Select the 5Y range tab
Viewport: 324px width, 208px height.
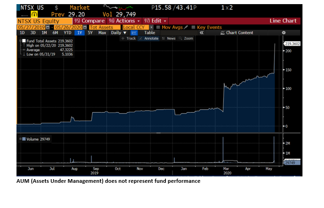click(90, 33)
